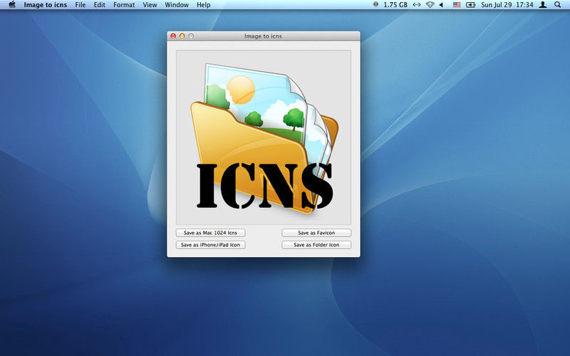Viewport: 570px width, 356px height.
Task: Open the View menu
Action: pyautogui.click(x=150, y=5)
